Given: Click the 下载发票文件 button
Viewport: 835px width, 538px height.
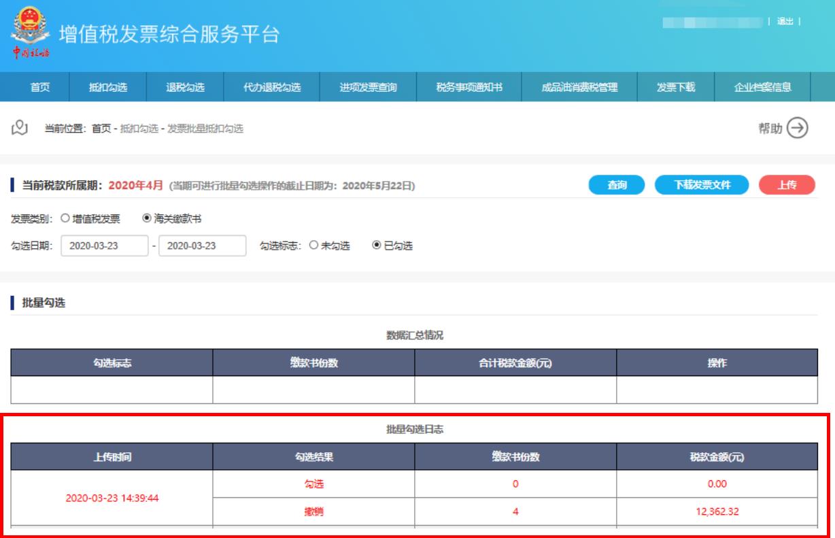Looking at the screenshot, I should click(x=702, y=185).
